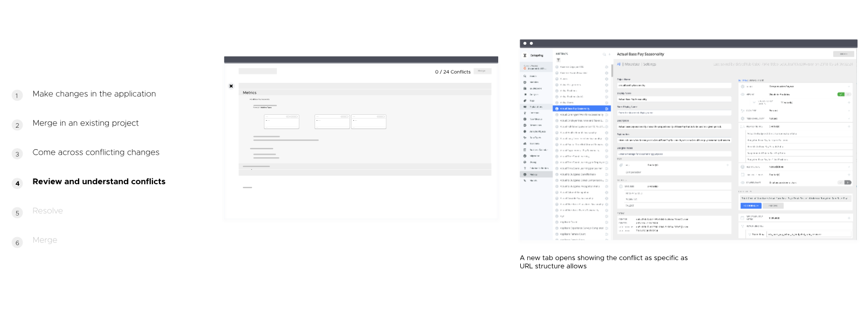Screen dimensions: 866x327
Task: Click the circle icon before selected Actual Base Pay Seasonality item
Action: pyautogui.click(x=557, y=109)
